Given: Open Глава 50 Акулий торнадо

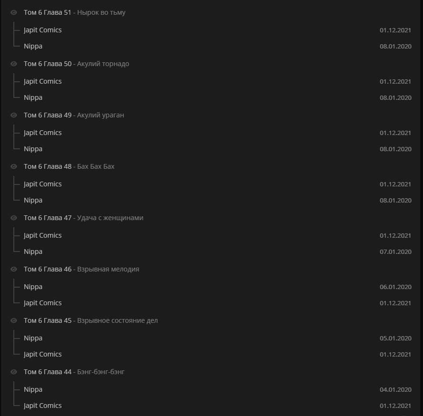Looking at the screenshot, I should (x=76, y=64).
